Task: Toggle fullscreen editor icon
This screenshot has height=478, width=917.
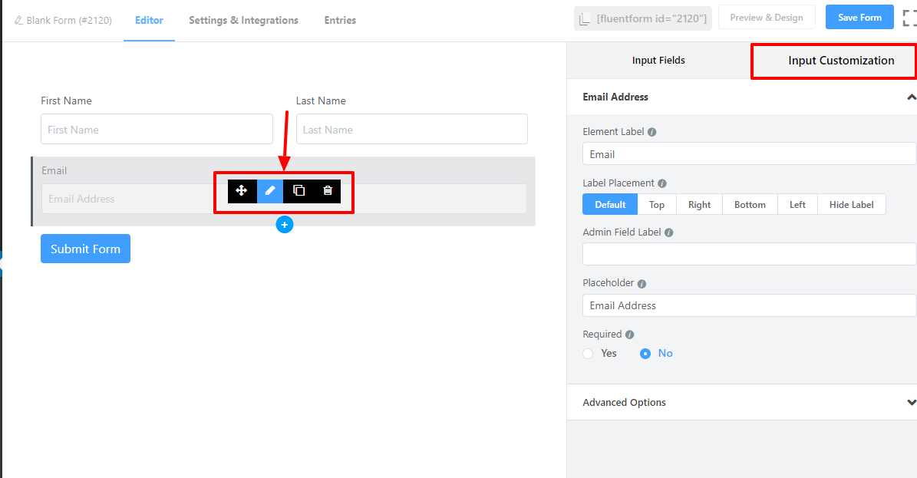Action: coord(909,18)
